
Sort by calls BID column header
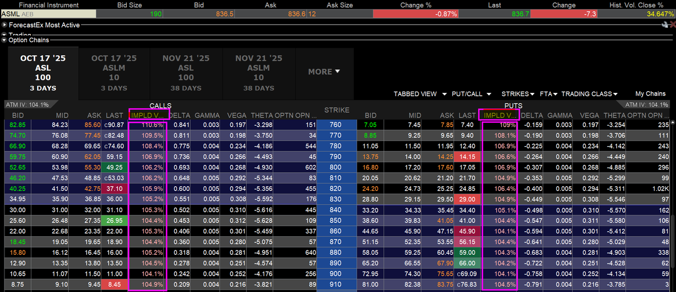(x=18, y=115)
